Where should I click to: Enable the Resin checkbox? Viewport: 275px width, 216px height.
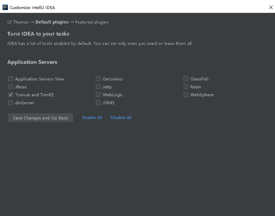coord(186,87)
